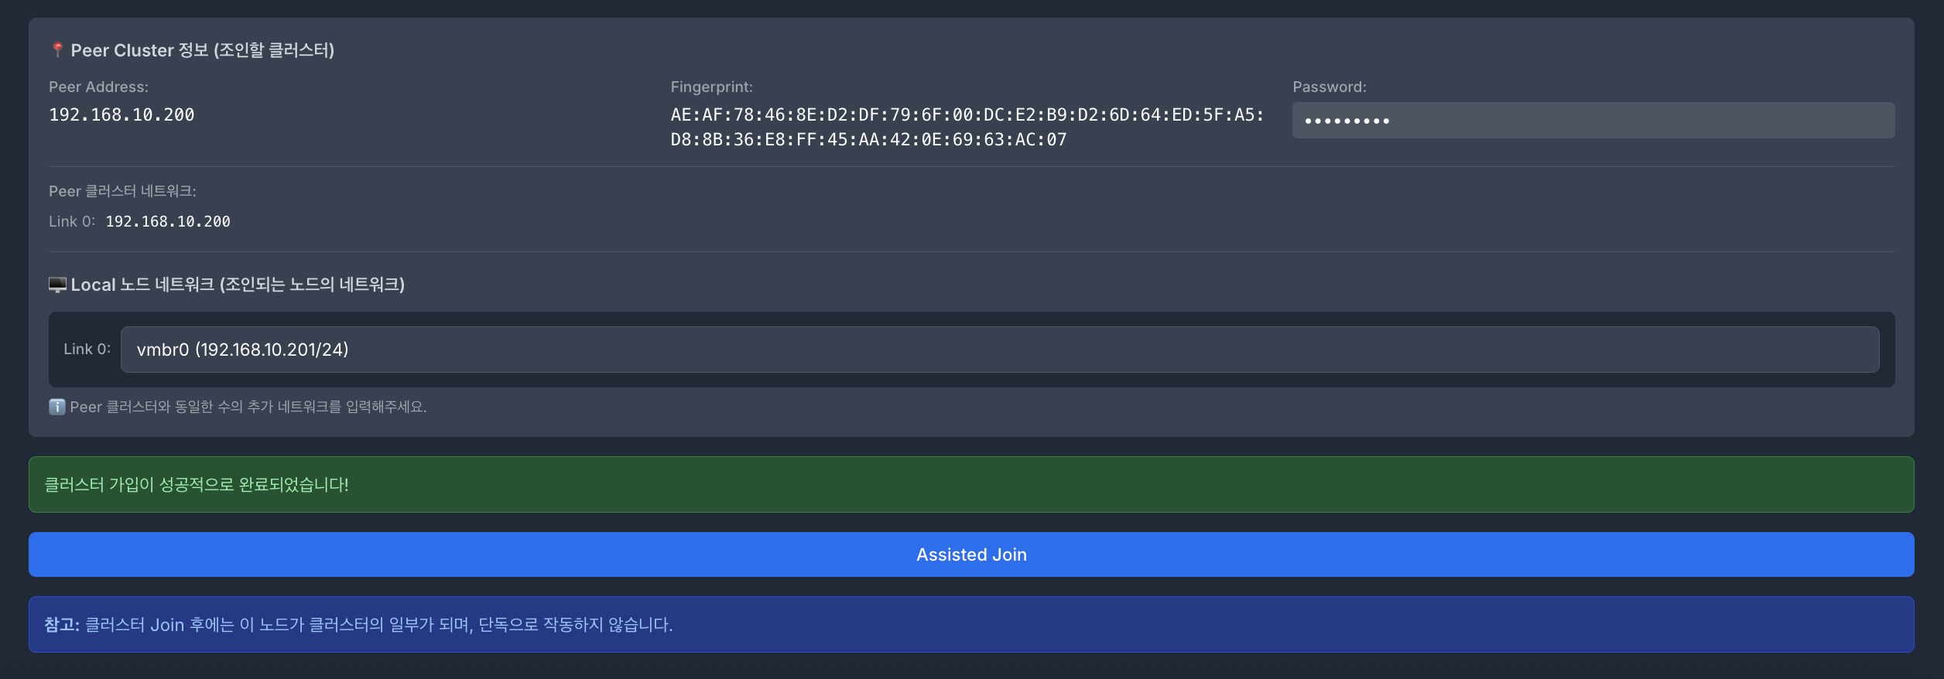Click the Fingerprint label
The width and height of the screenshot is (1944, 679).
click(x=711, y=87)
